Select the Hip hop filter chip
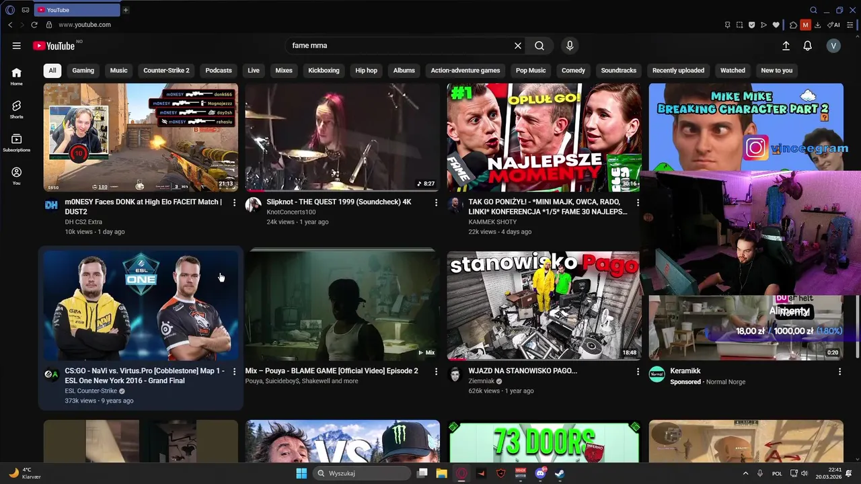 click(x=367, y=70)
